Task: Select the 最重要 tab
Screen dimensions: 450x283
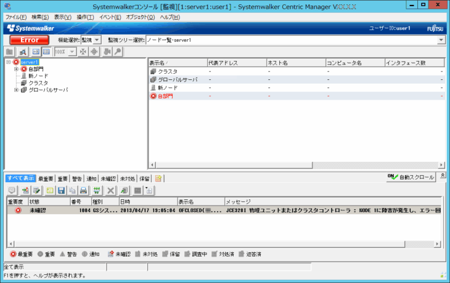Action: coord(46,179)
